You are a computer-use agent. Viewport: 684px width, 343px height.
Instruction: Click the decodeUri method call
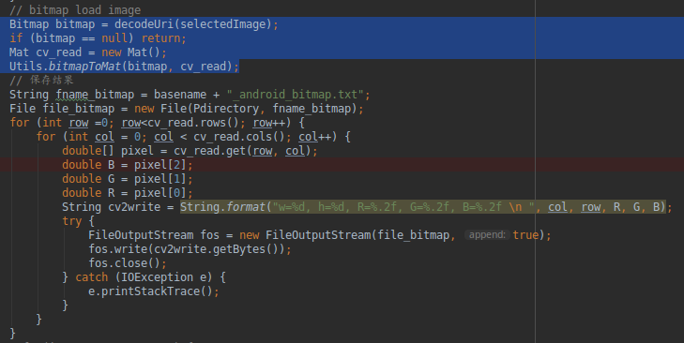click(x=192, y=24)
